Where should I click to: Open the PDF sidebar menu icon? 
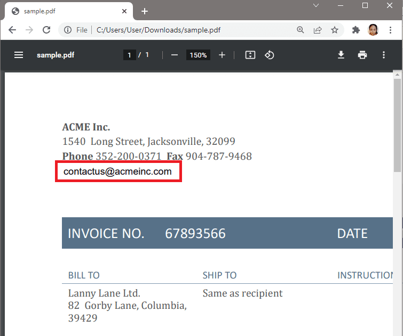(19, 55)
